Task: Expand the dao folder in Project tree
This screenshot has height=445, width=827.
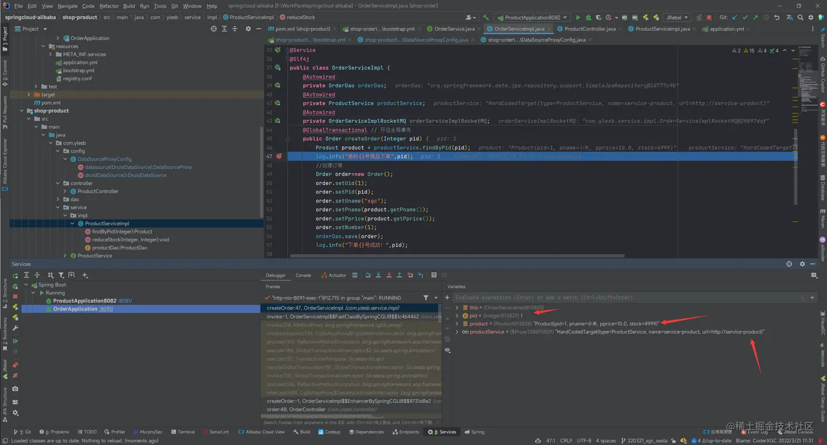Action: [x=58, y=199]
